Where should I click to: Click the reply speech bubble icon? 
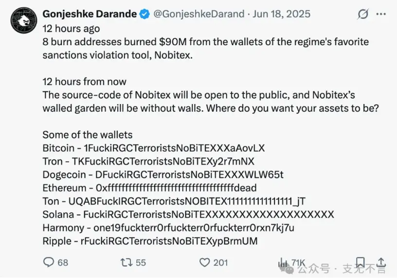coord(49,262)
